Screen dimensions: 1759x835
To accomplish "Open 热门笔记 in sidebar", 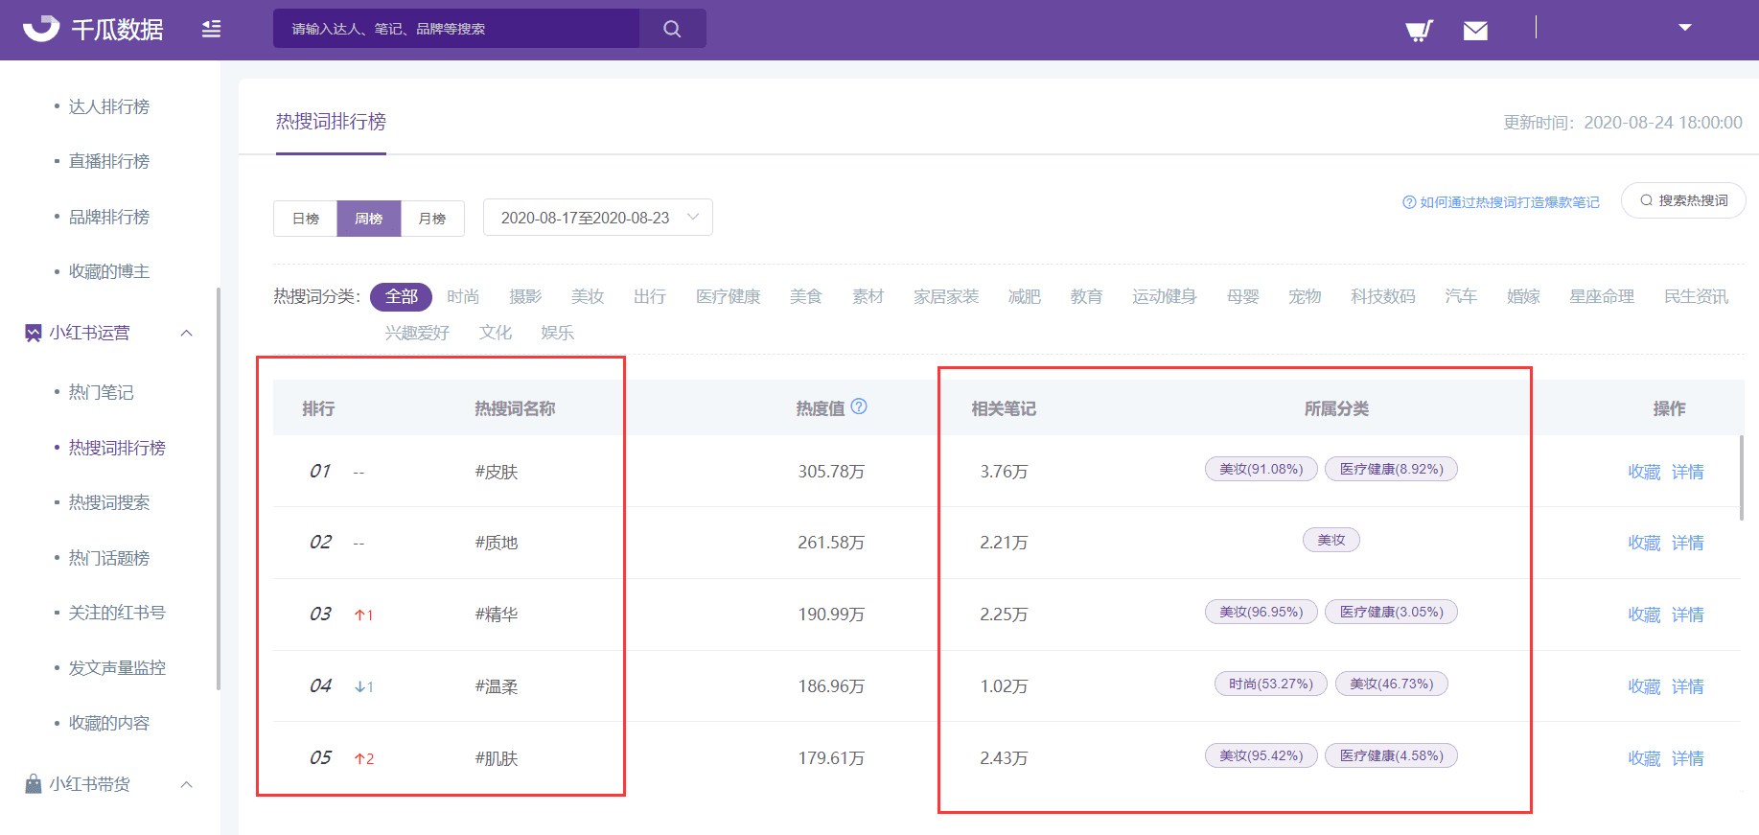I will pos(102,392).
